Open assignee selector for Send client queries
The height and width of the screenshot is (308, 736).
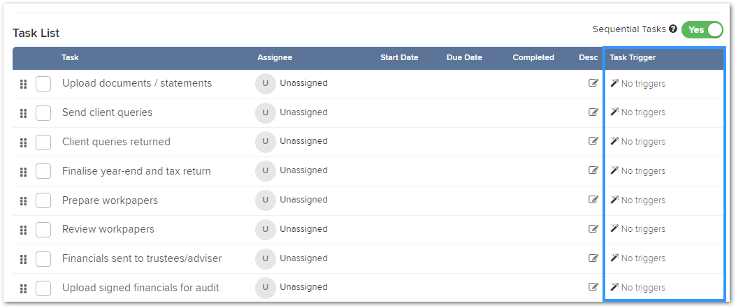[x=291, y=112]
